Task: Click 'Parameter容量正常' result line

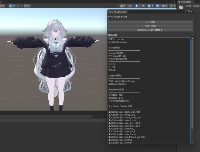Action: 119,101
